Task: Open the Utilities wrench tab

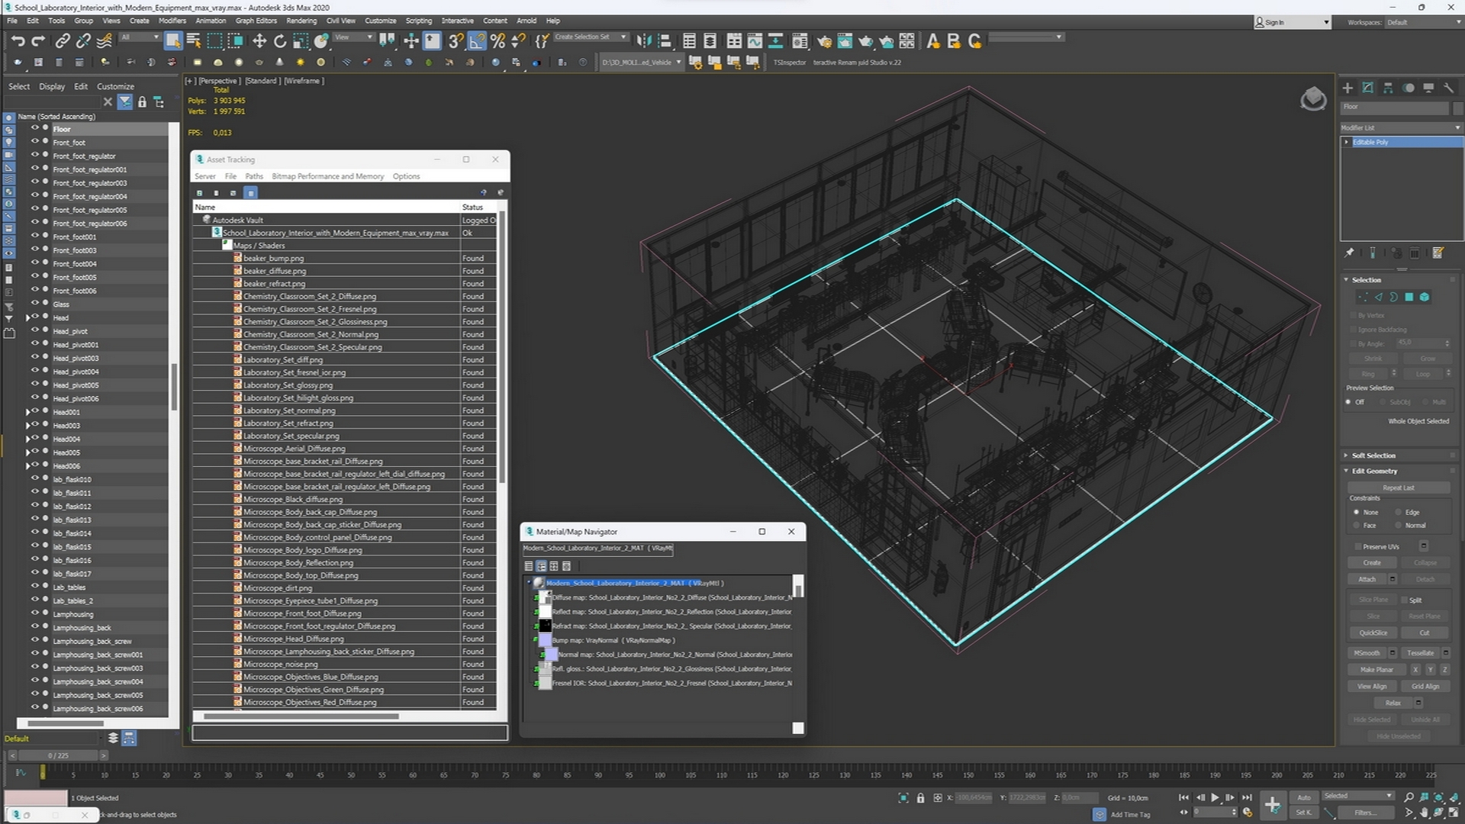Action: (x=1448, y=88)
